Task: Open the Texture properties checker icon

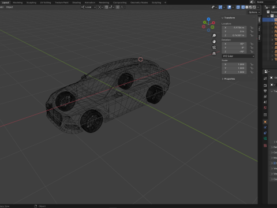Action: pyautogui.click(x=265, y=146)
